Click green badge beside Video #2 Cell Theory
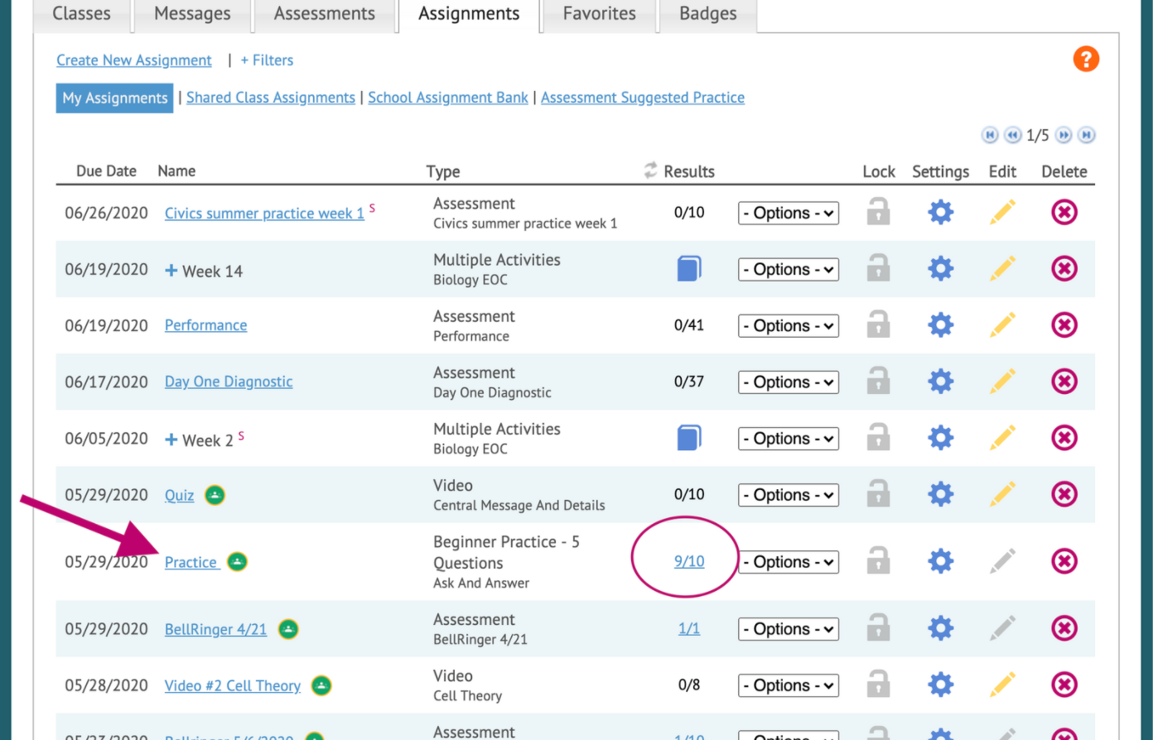Image resolution: width=1153 pixels, height=740 pixels. [x=321, y=685]
